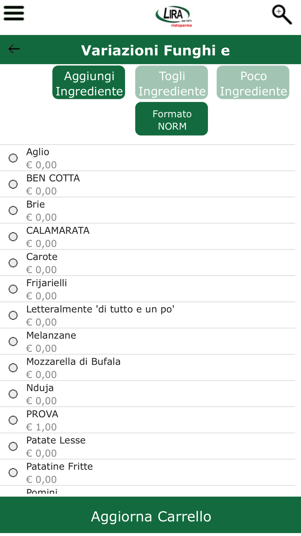Tap the Variazioni Funghi e title

point(155,50)
